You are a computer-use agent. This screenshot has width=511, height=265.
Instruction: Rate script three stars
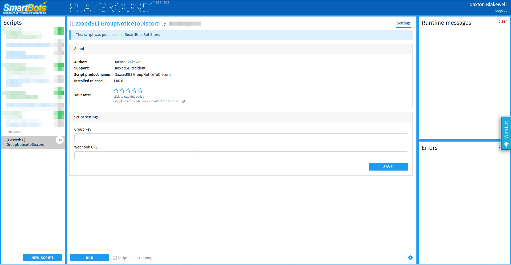[x=128, y=90]
